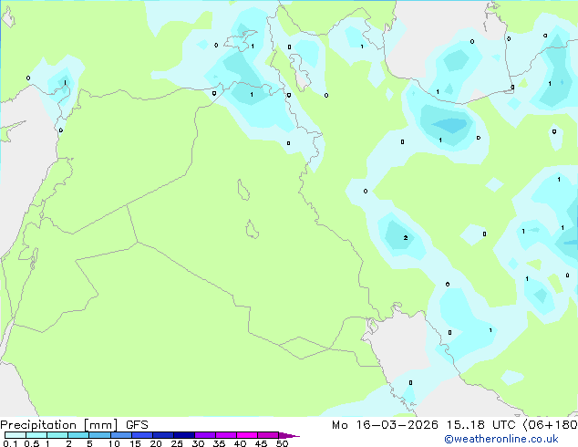The height and width of the screenshot is (447, 578).
Task: Click legend scale label '35'
Action: click(x=219, y=443)
